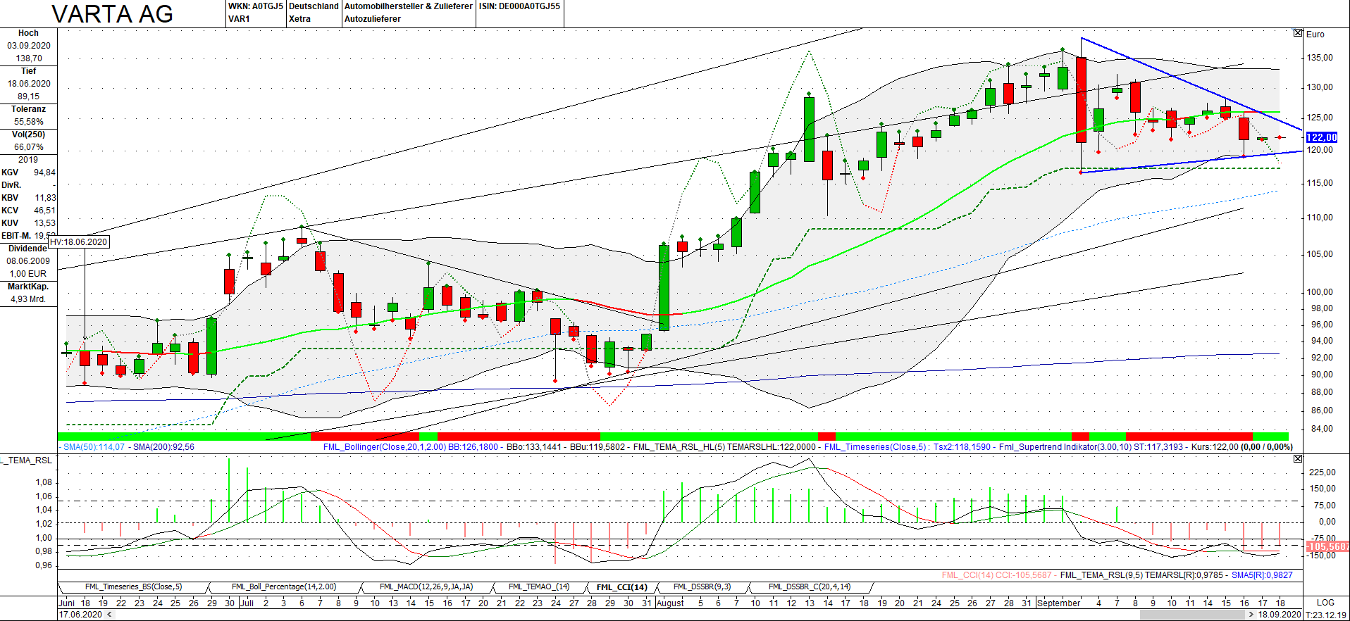The image size is (1350, 621).
Task: Click the Toleranz value 55,58%
Action: pyautogui.click(x=29, y=122)
